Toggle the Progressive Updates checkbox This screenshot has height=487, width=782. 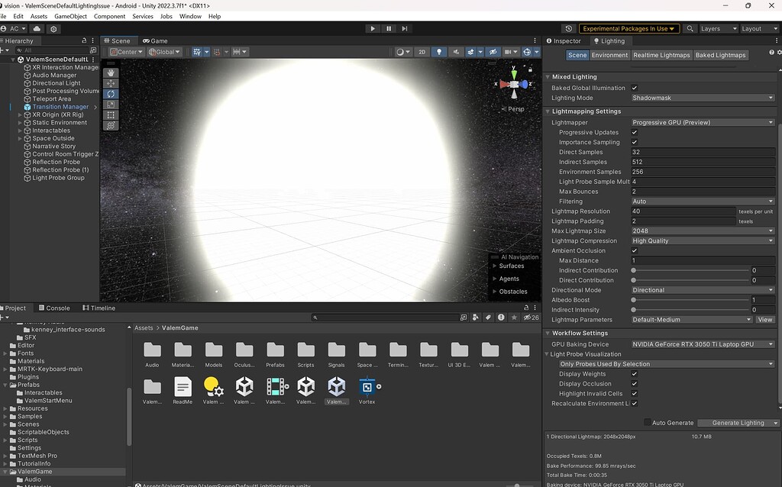click(633, 132)
